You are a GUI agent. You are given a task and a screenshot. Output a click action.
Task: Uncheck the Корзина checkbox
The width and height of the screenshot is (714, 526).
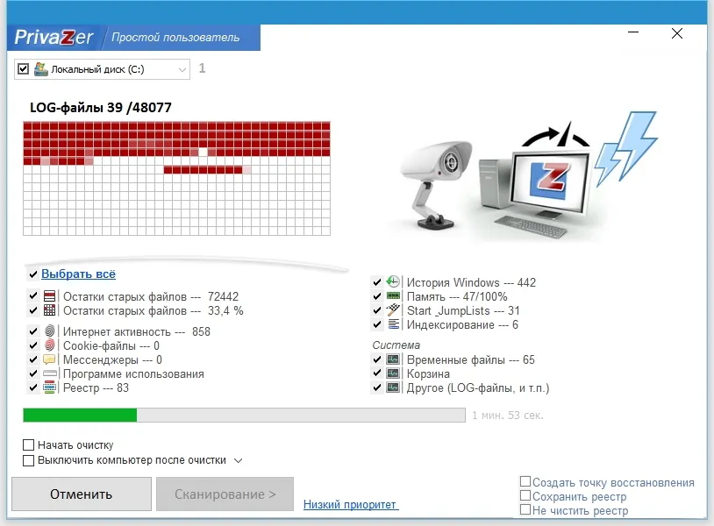(x=376, y=373)
